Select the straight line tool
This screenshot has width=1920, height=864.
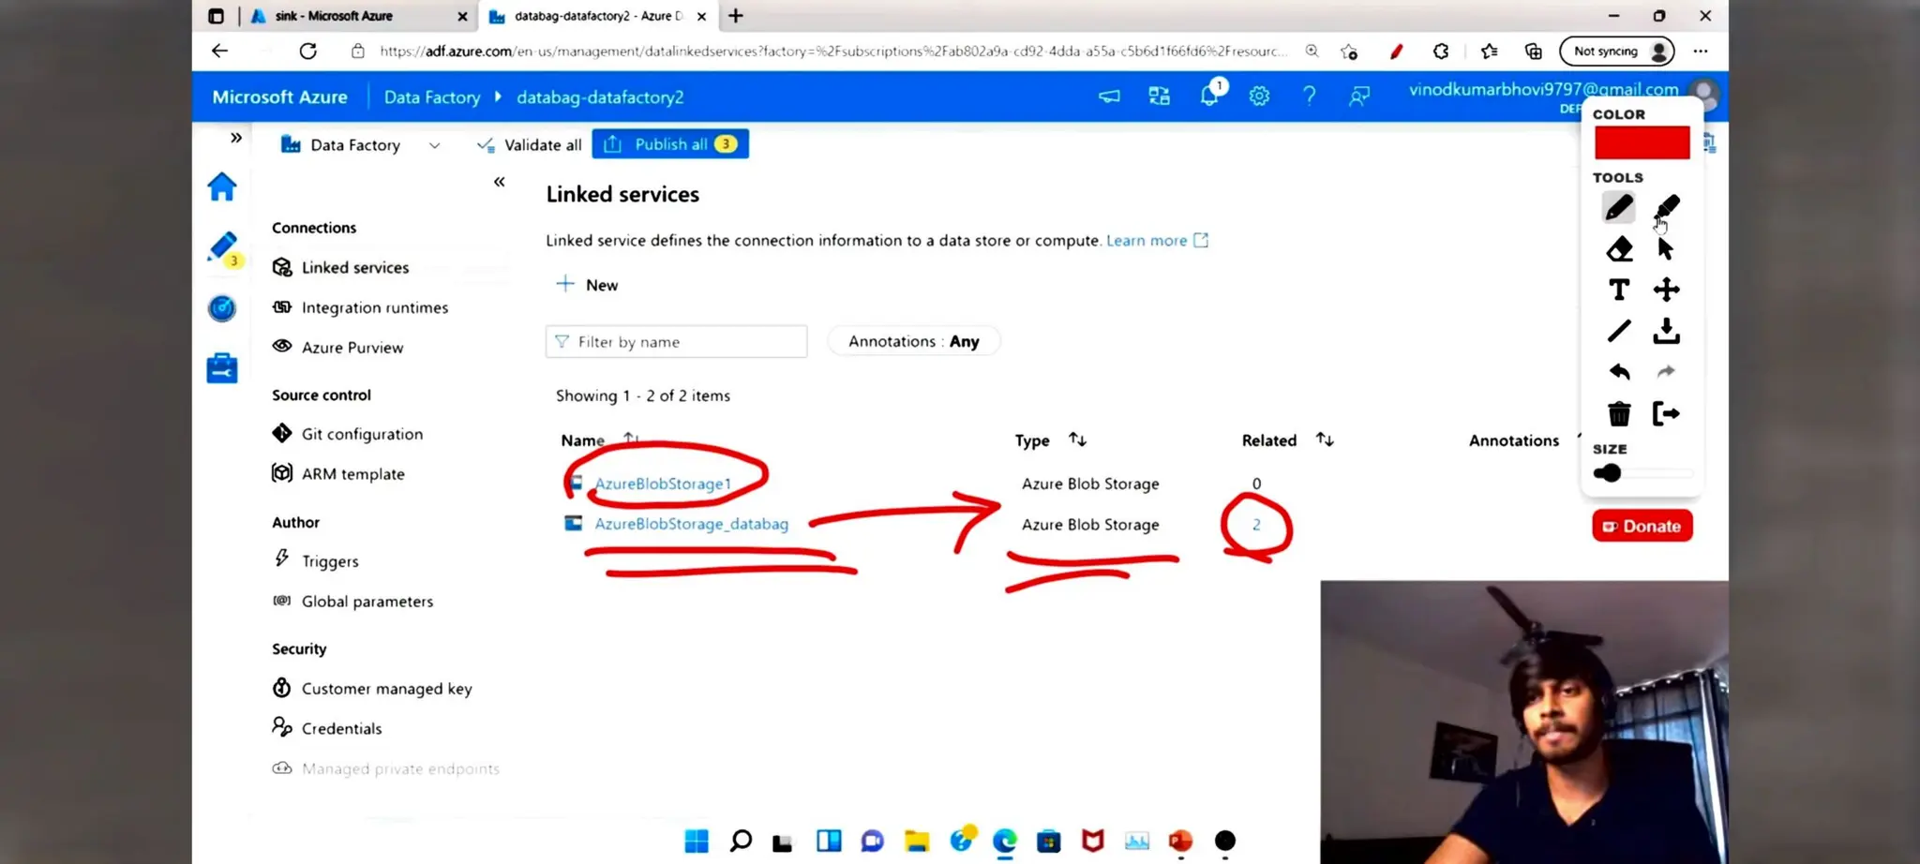click(1619, 331)
